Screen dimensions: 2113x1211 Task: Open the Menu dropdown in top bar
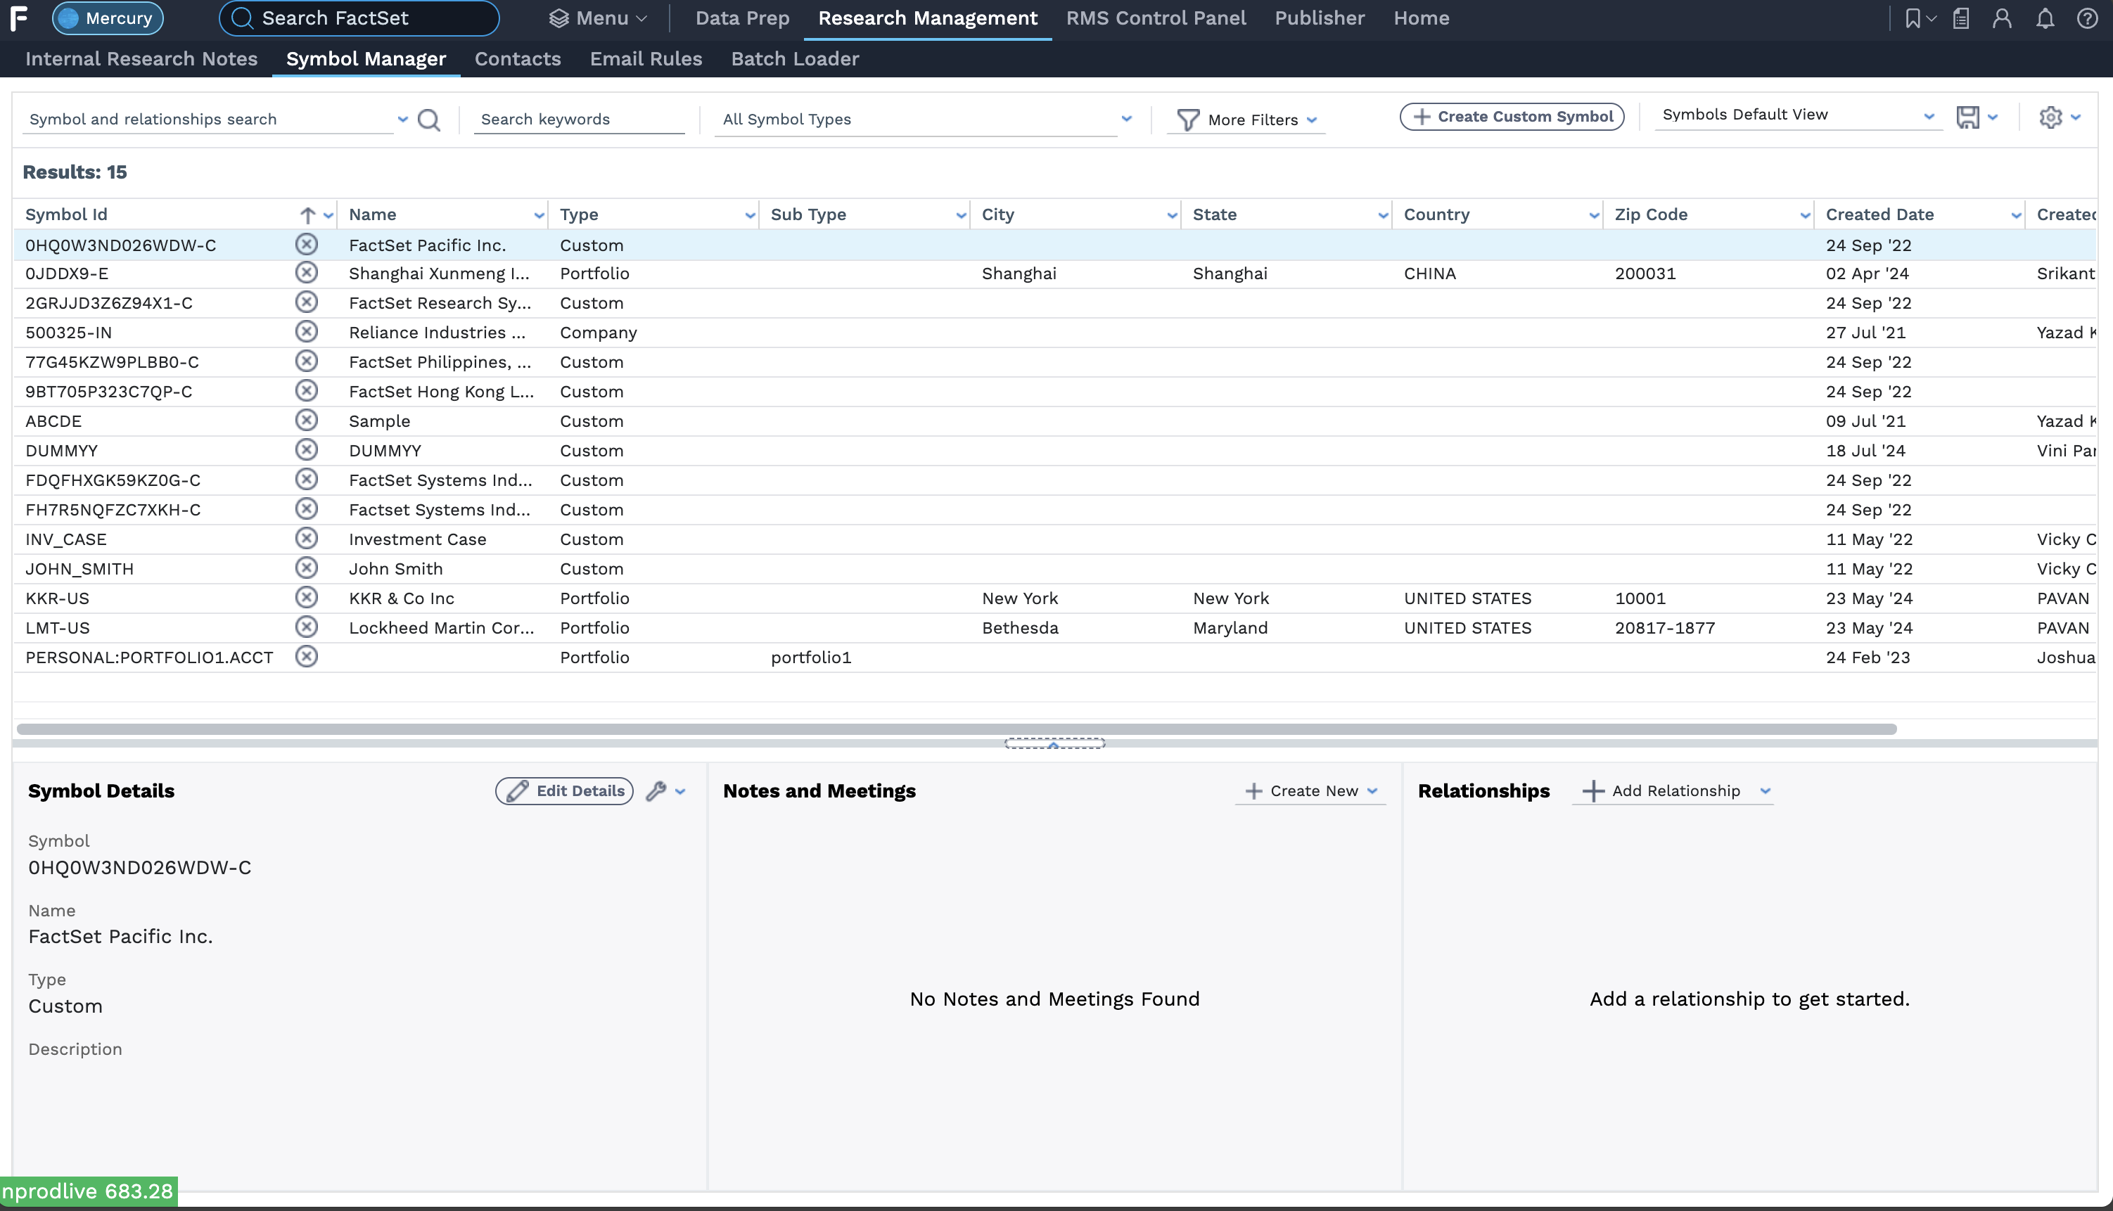pyautogui.click(x=597, y=18)
